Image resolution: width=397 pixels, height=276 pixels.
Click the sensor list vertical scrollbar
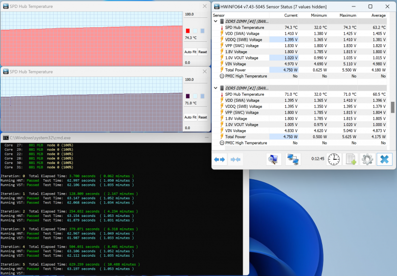point(393,107)
